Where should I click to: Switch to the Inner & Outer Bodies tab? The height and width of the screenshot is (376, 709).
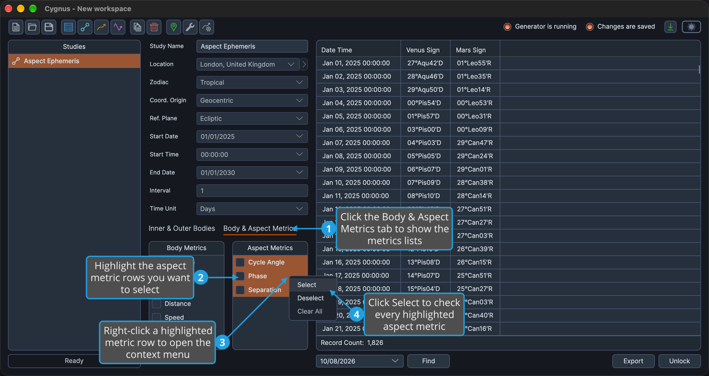click(182, 228)
